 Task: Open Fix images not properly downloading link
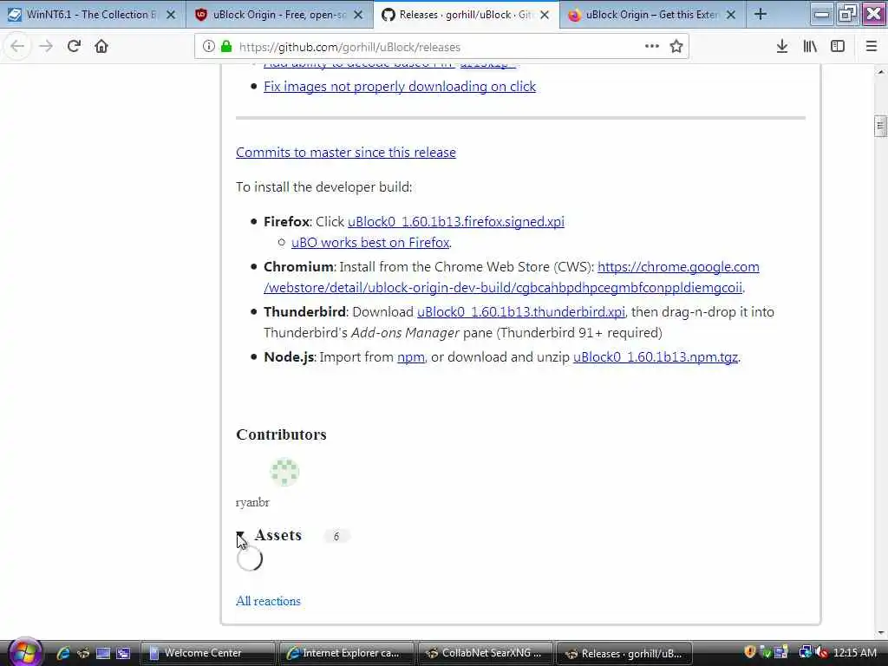coord(400,87)
